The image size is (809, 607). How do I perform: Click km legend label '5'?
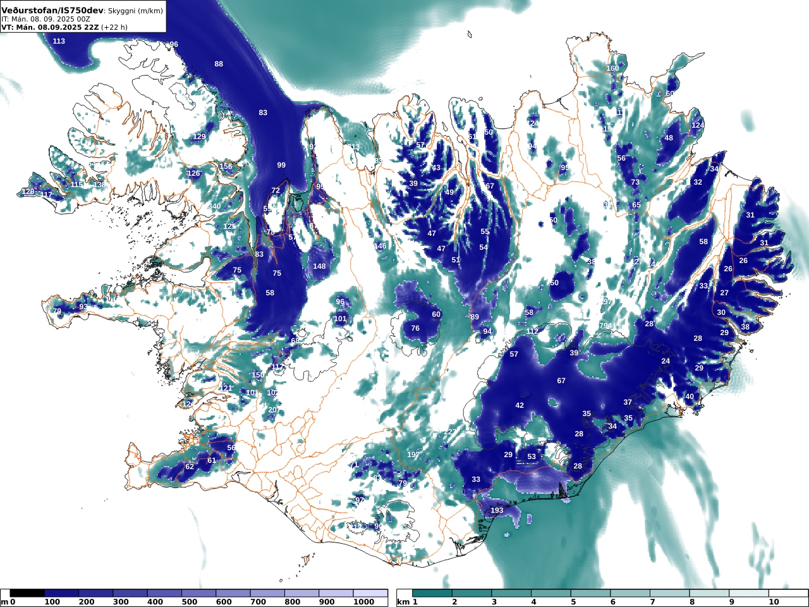tap(573, 602)
